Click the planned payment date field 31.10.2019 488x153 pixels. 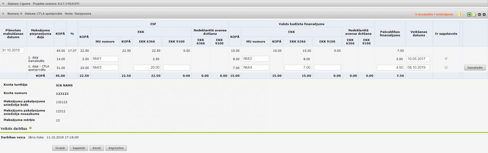click(13, 50)
